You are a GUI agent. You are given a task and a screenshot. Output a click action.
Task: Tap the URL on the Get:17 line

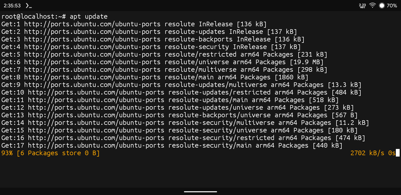(96, 145)
